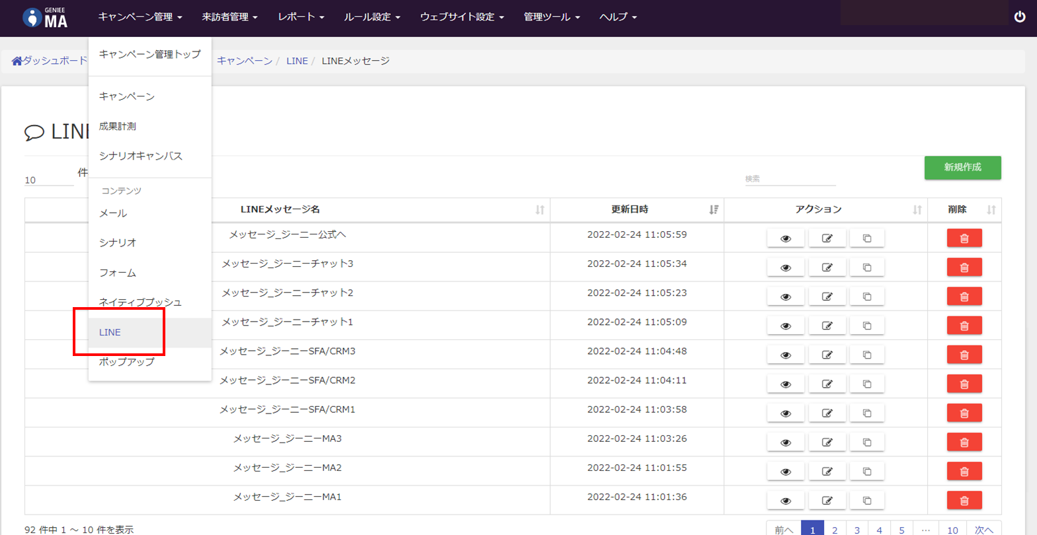Screen dimensions: 1037x535
Task: Preview メッセージ_ジーニーSFA/CRM3 with eye icon
Action: 786,355
